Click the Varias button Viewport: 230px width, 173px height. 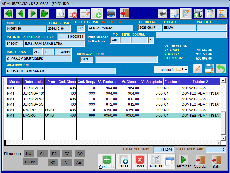pyautogui.click(x=123, y=162)
